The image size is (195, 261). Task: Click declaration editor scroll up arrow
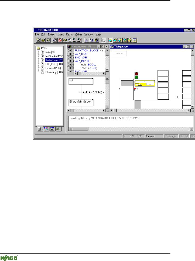(x=107, y=51)
